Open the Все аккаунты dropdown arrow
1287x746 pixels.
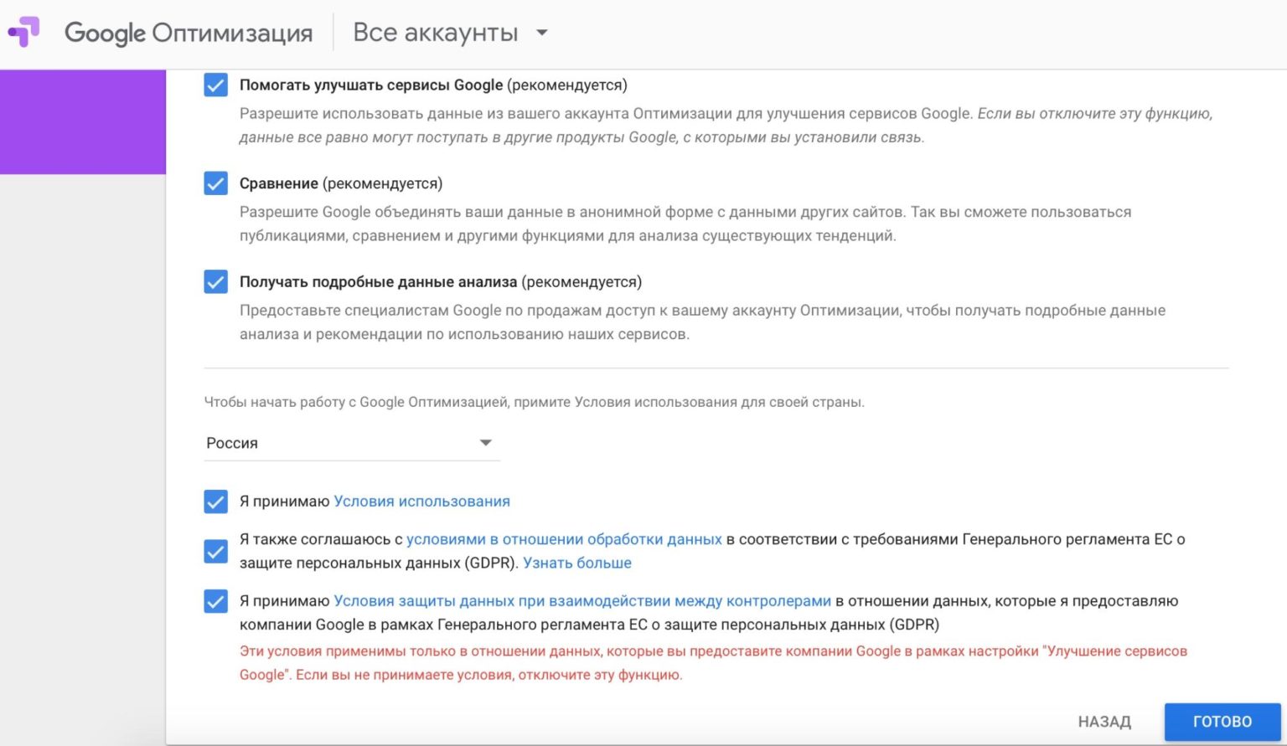click(x=542, y=33)
